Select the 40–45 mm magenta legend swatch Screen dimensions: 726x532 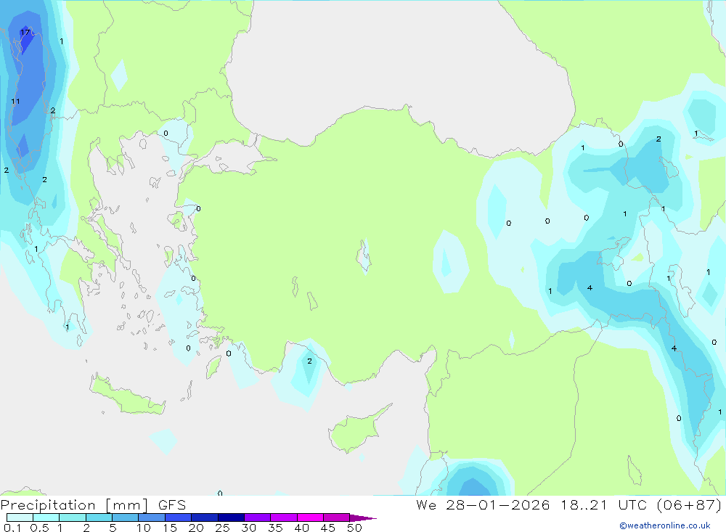[310, 517]
